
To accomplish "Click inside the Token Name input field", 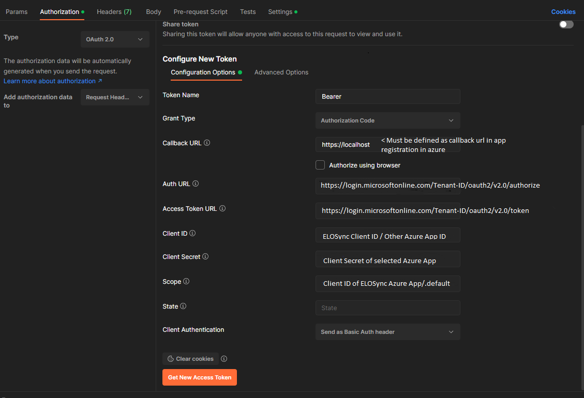I will tap(387, 96).
